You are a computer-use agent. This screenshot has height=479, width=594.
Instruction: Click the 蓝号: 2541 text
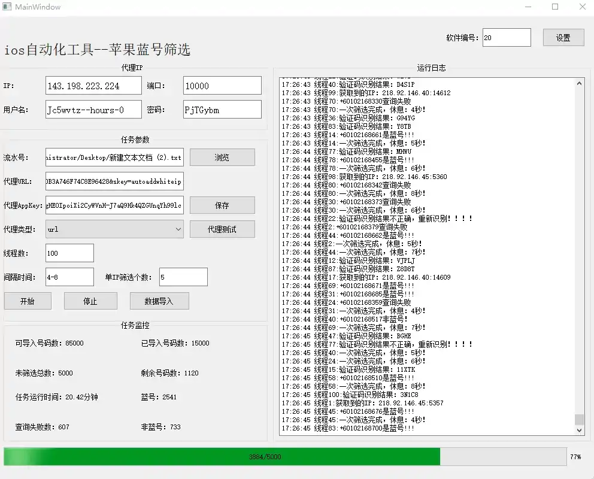pyautogui.click(x=159, y=397)
